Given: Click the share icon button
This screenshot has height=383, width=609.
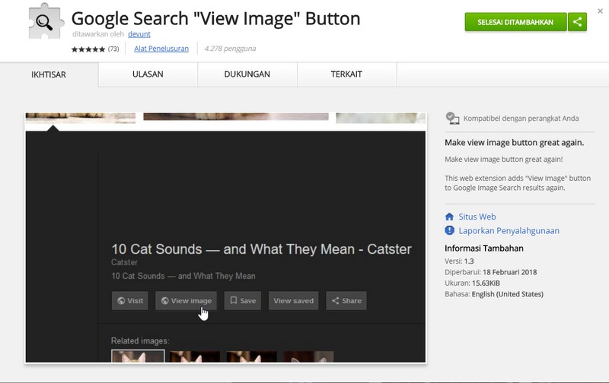Looking at the screenshot, I should click(x=577, y=22).
